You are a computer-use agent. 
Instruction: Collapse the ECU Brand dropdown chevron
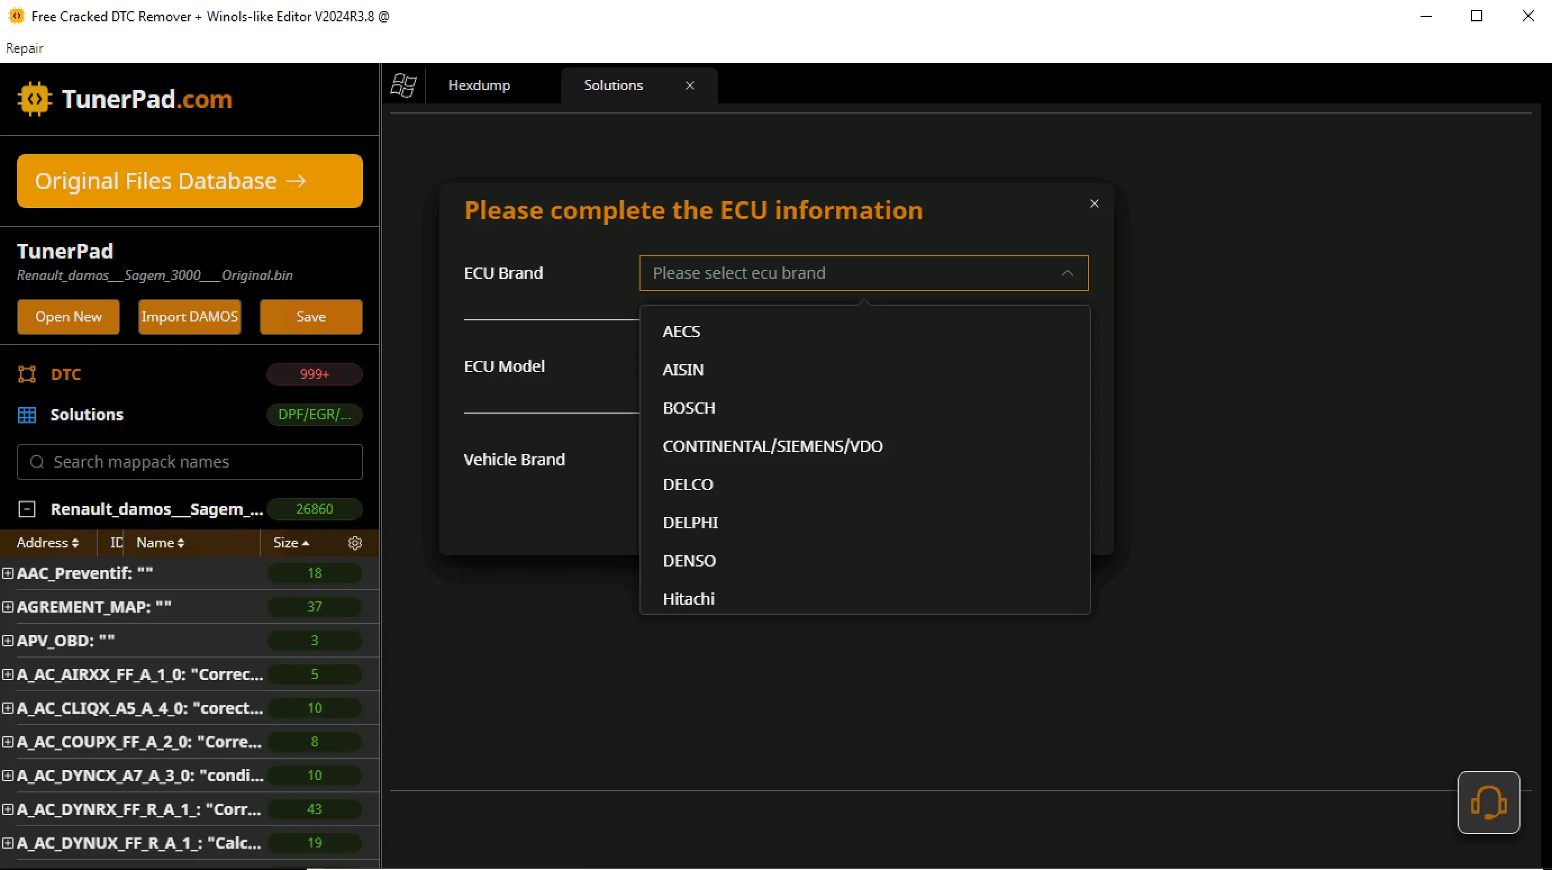[1067, 273]
